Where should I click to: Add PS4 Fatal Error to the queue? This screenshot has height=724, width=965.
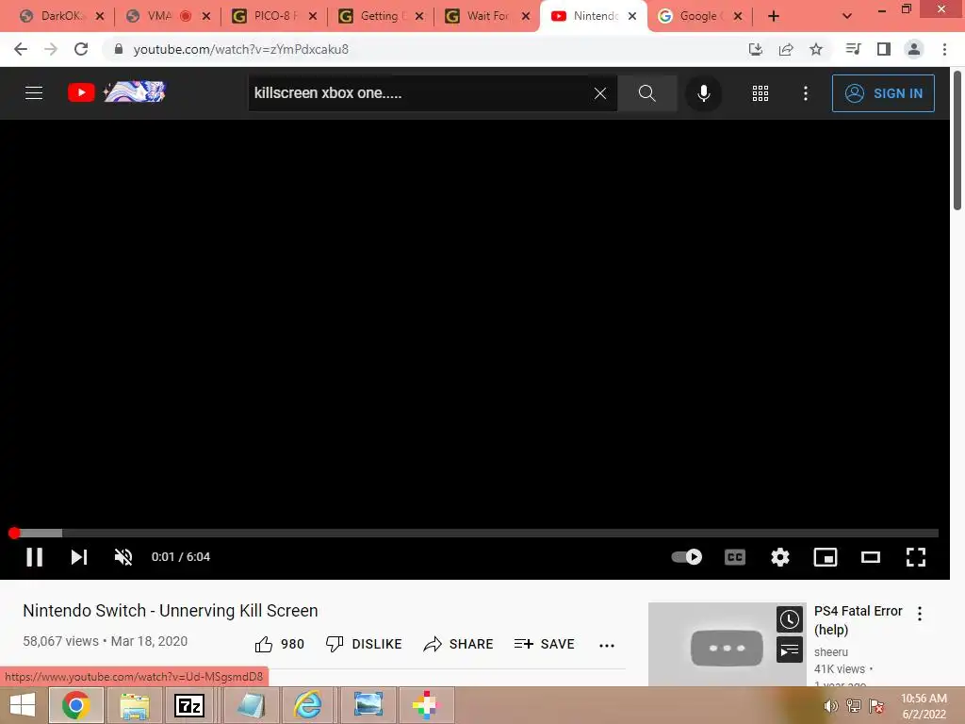click(789, 650)
